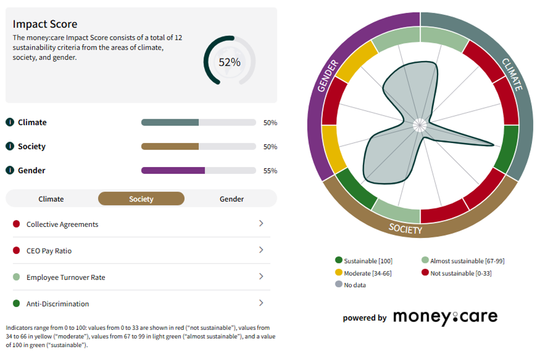Click the light green dot beside Employee Turnover Rate

point(16,277)
